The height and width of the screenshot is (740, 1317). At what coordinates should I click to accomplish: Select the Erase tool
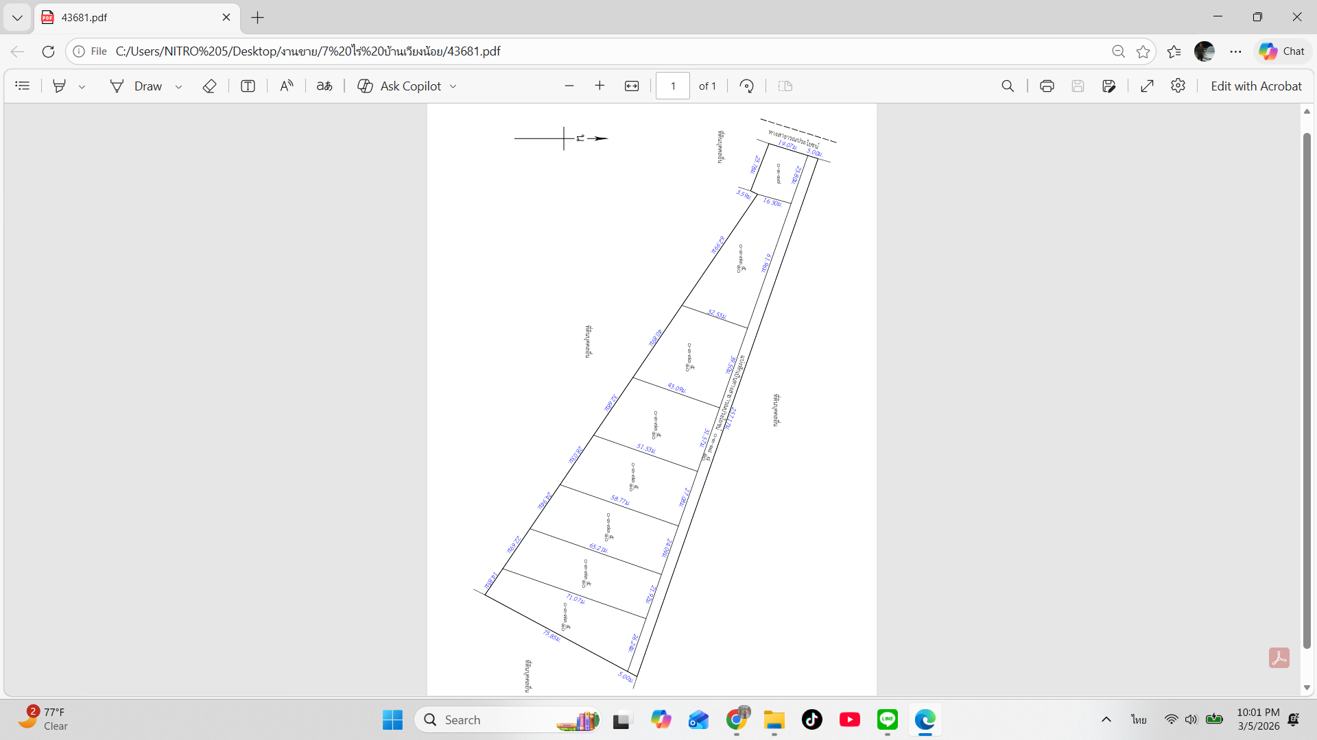209,86
